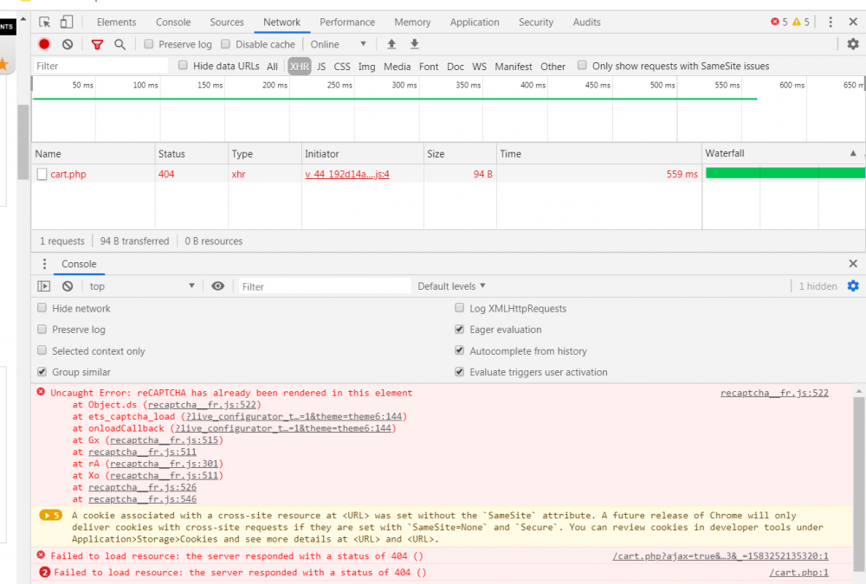Open the Performance tab

point(347,22)
